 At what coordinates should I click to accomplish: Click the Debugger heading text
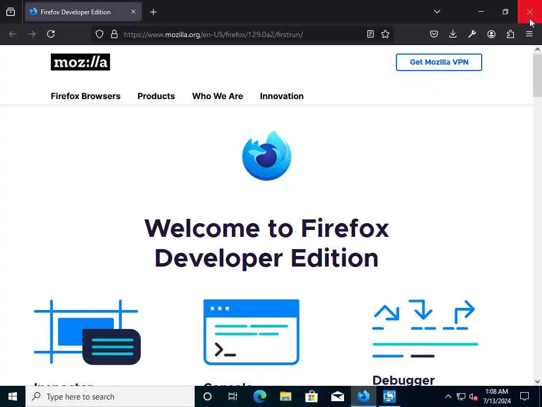tap(403, 381)
